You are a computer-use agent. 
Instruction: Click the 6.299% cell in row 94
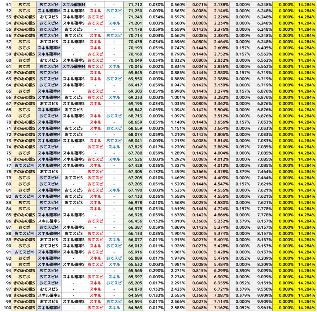point(219,271)
